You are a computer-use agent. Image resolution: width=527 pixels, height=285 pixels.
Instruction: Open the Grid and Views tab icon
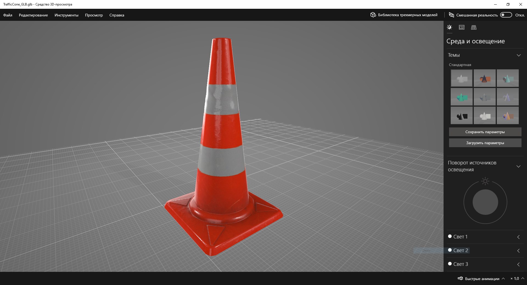(474, 27)
